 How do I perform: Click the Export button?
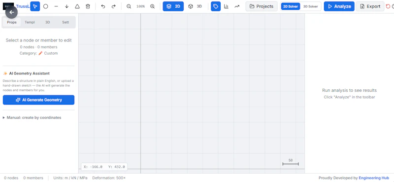[x=370, y=6]
